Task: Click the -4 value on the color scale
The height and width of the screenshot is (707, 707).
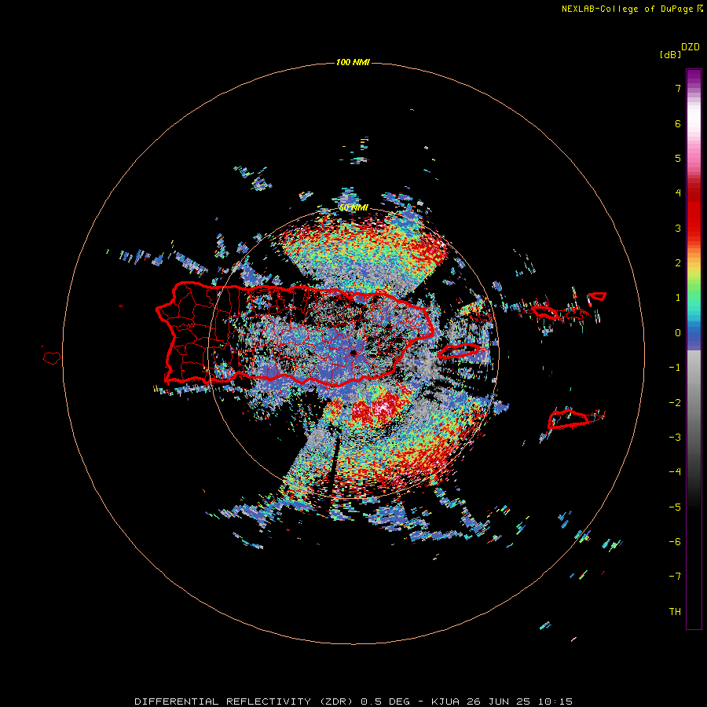Action: 675,472
